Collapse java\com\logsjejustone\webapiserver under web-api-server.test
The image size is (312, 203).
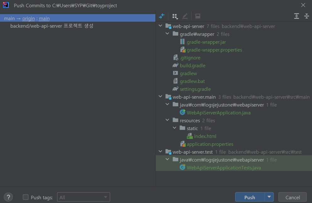tap(167, 159)
